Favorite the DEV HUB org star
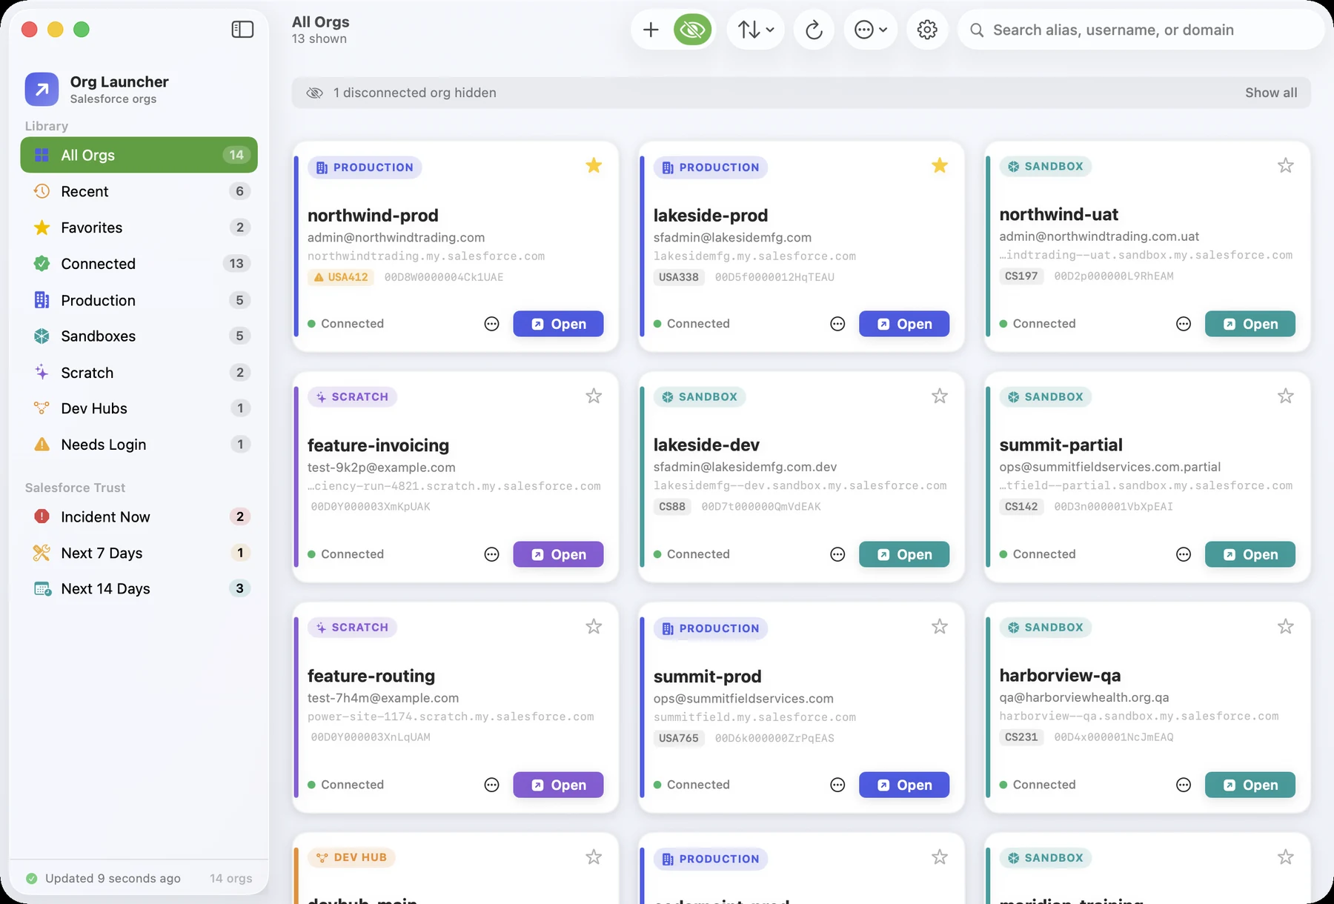The width and height of the screenshot is (1334, 904). click(594, 857)
